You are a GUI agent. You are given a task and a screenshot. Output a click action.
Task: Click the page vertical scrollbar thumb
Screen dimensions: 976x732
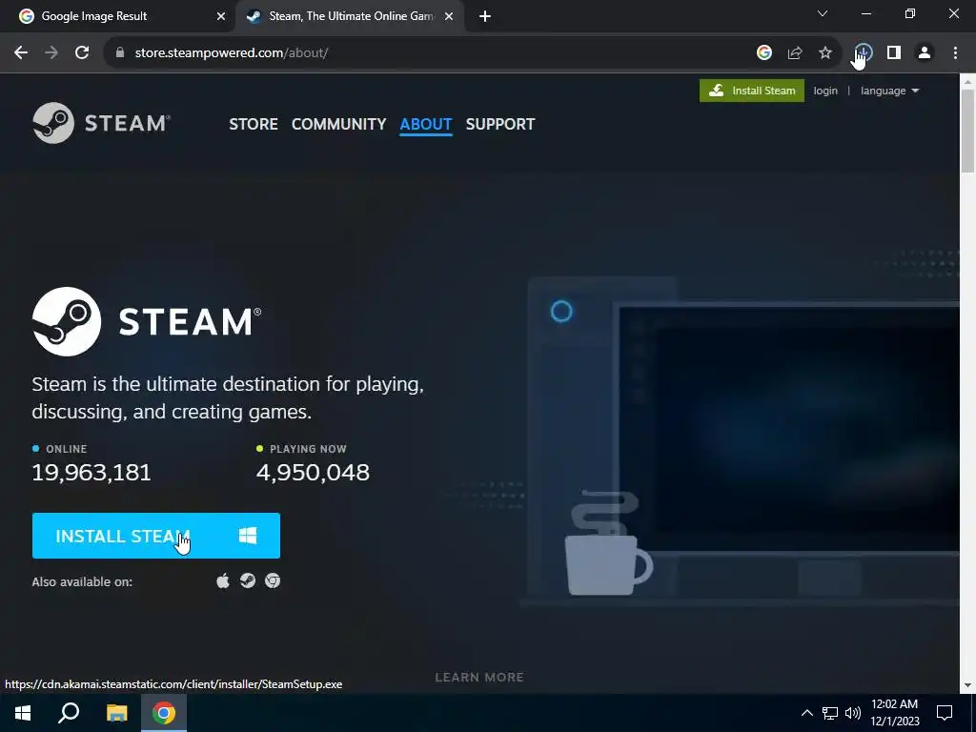click(x=968, y=131)
